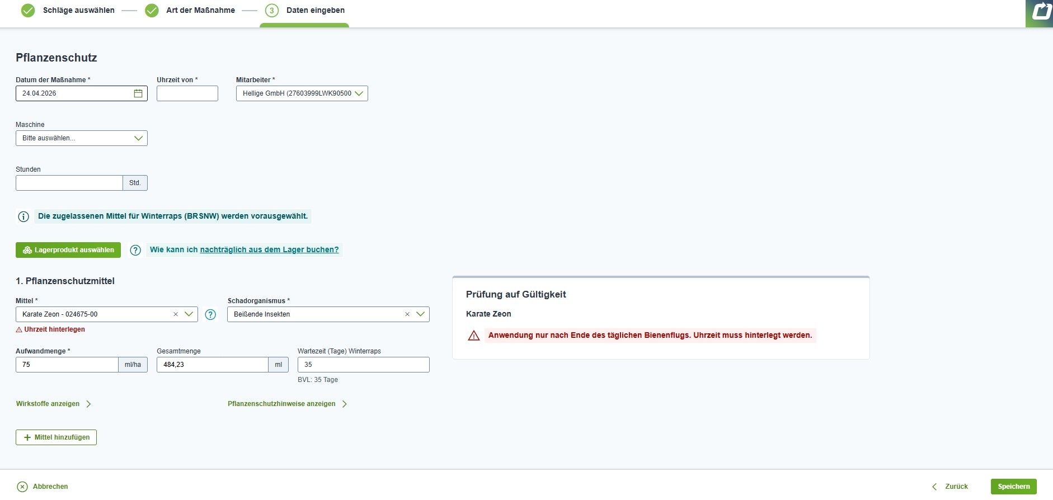Open the calendar date picker icon
Image resolution: width=1053 pixels, height=500 pixels.
click(138, 93)
